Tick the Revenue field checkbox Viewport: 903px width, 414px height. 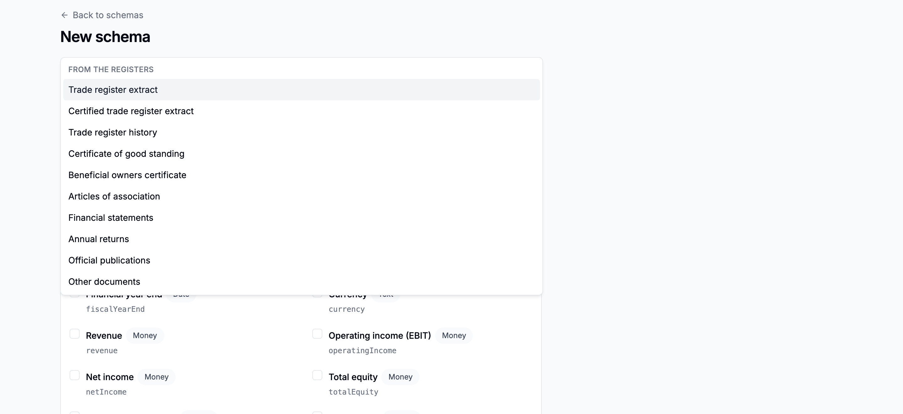[x=75, y=334]
